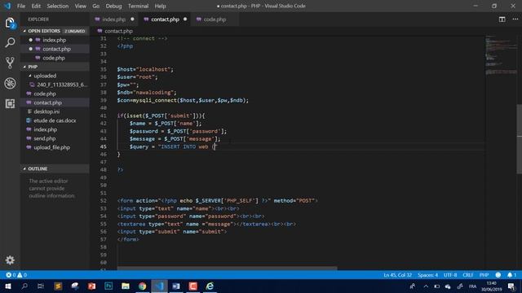Switch to Visual Studio Code taskbar icon
The height and width of the screenshot is (293, 522).
point(160,286)
